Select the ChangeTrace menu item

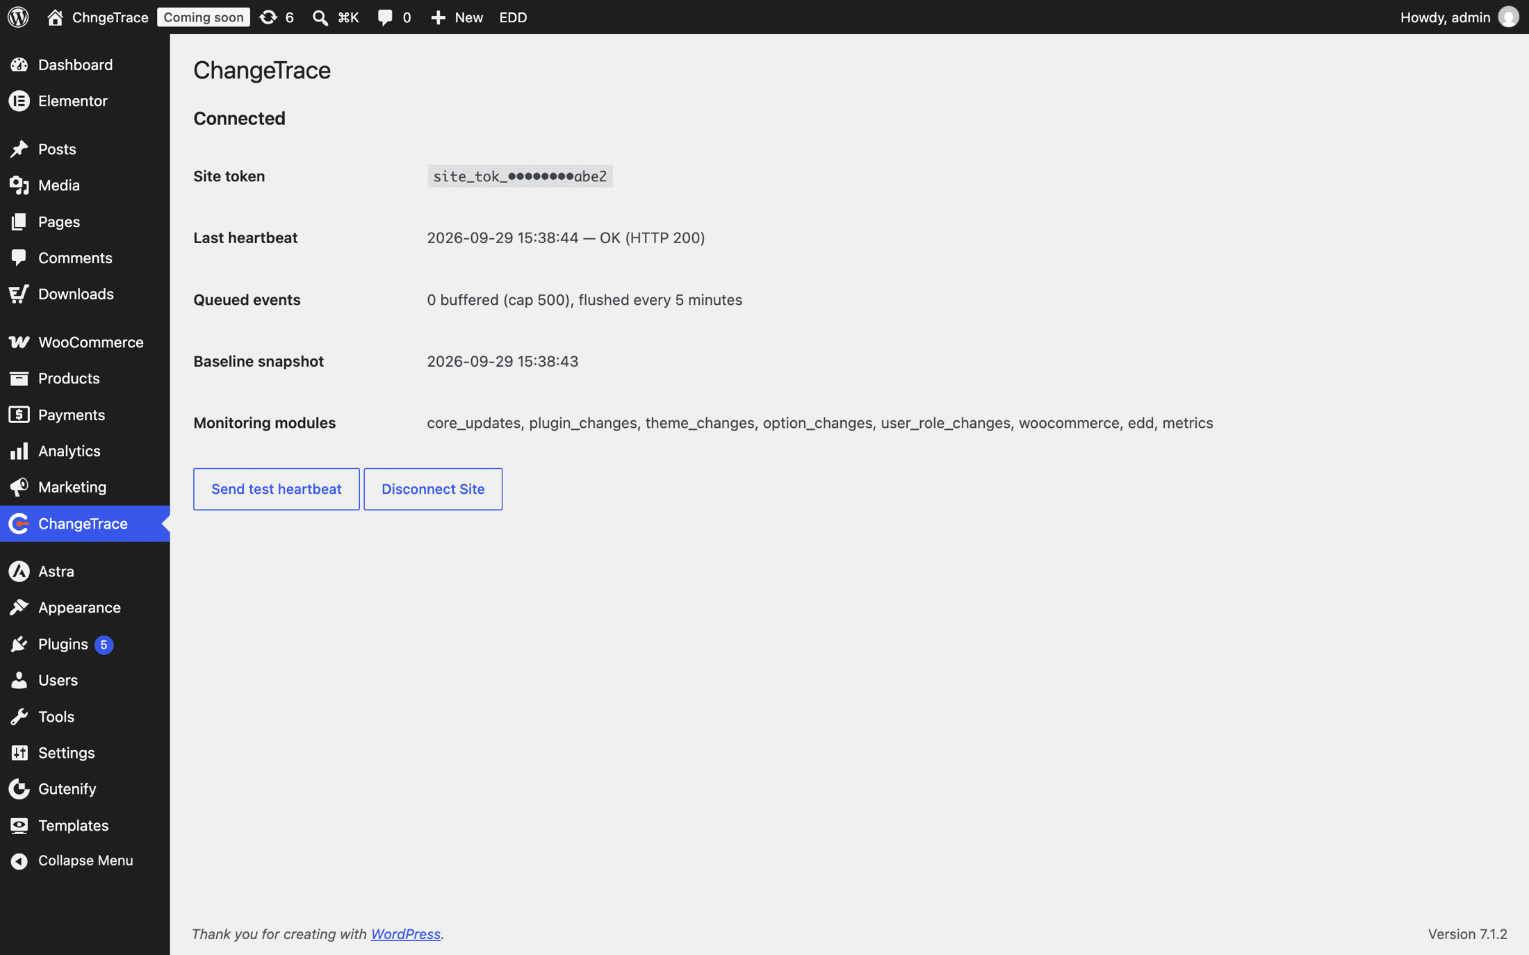(x=85, y=524)
